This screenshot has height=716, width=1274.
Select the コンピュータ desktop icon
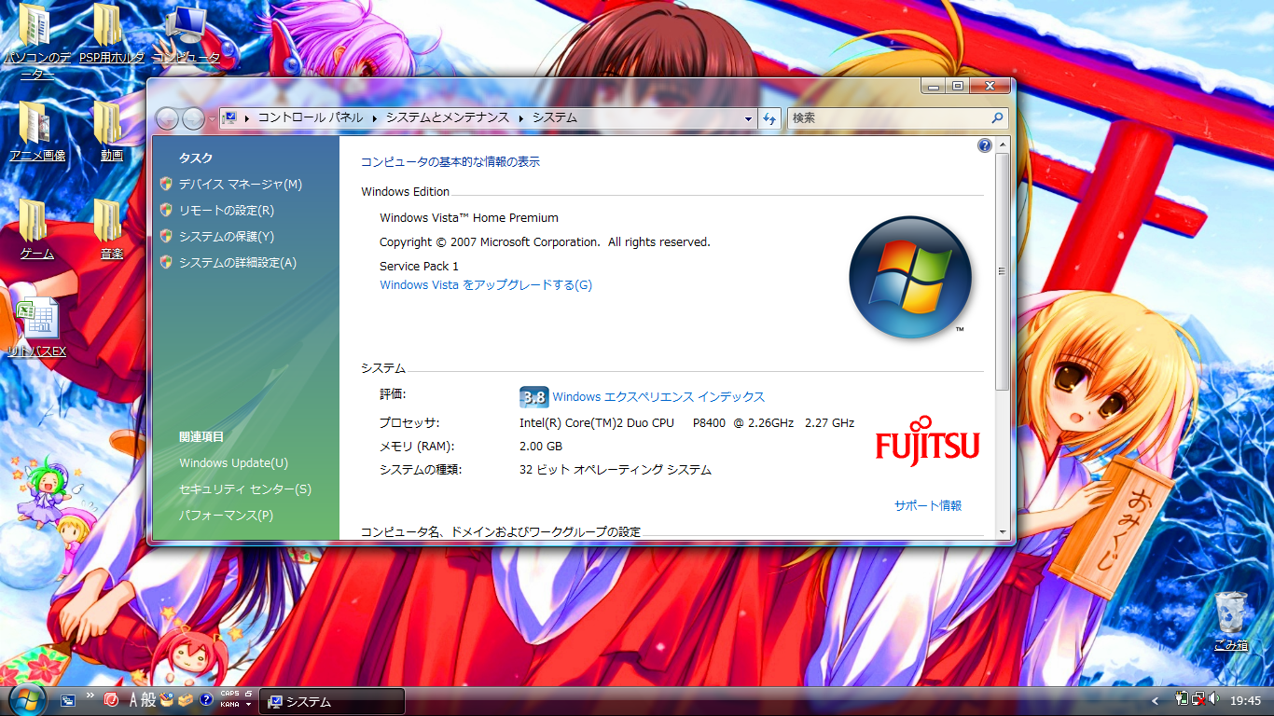tap(187, 35)
